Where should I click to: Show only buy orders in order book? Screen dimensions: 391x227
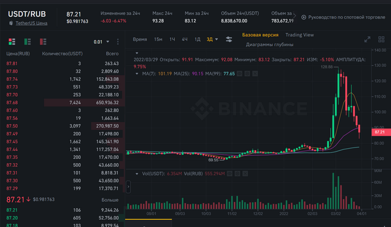click(27, 41)
